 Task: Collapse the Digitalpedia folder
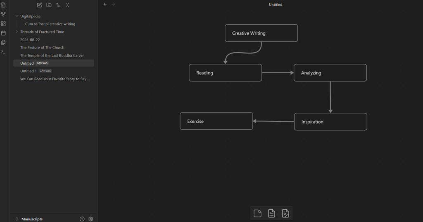click(x=17, y=16)
